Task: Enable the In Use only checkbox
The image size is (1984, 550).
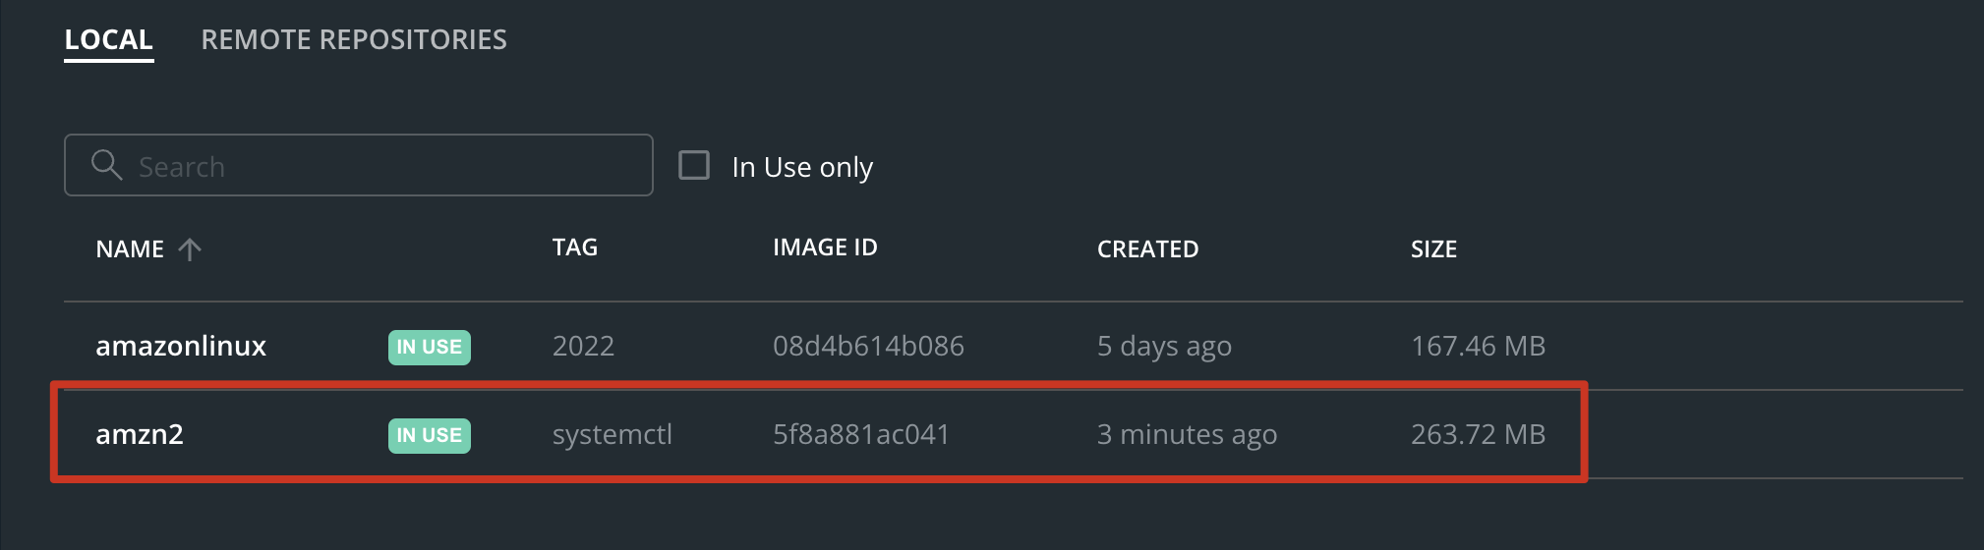Action: [x=694, y=165]
